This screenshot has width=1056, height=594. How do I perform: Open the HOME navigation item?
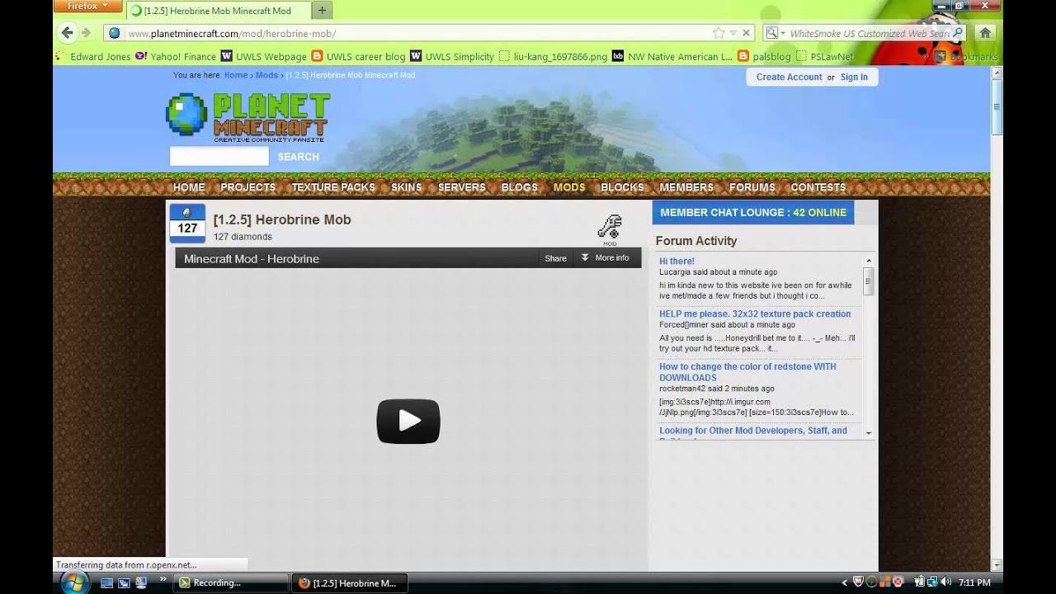(189, 187)
